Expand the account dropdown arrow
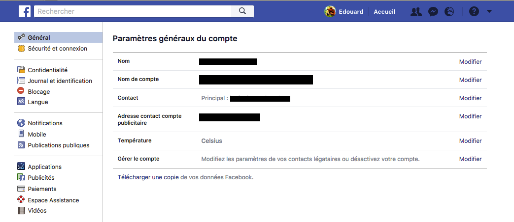Screen dimensions: 514x222 coord(489,11)
